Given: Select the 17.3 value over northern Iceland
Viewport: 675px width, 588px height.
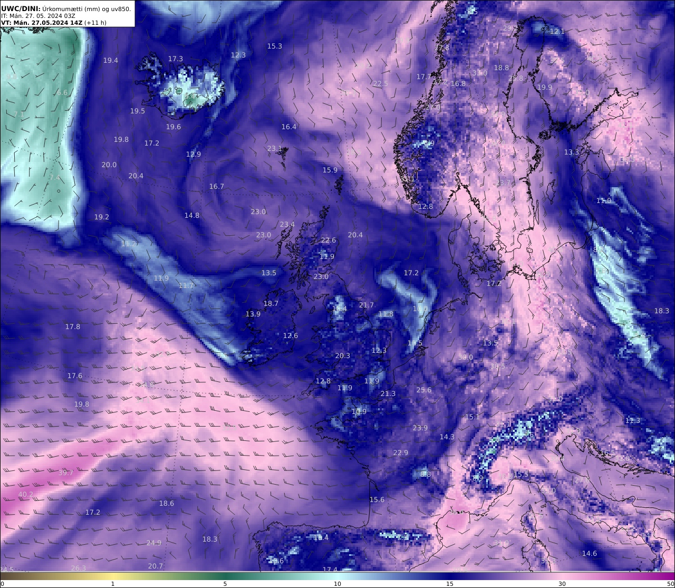Looking at the screenshot, I should [x=176, y=59].
